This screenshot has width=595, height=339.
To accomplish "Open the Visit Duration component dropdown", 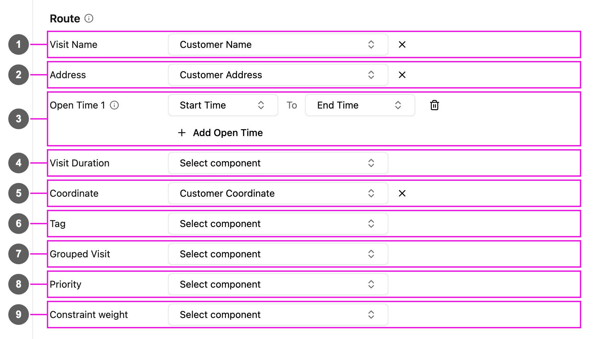I will tap(278, 163).
